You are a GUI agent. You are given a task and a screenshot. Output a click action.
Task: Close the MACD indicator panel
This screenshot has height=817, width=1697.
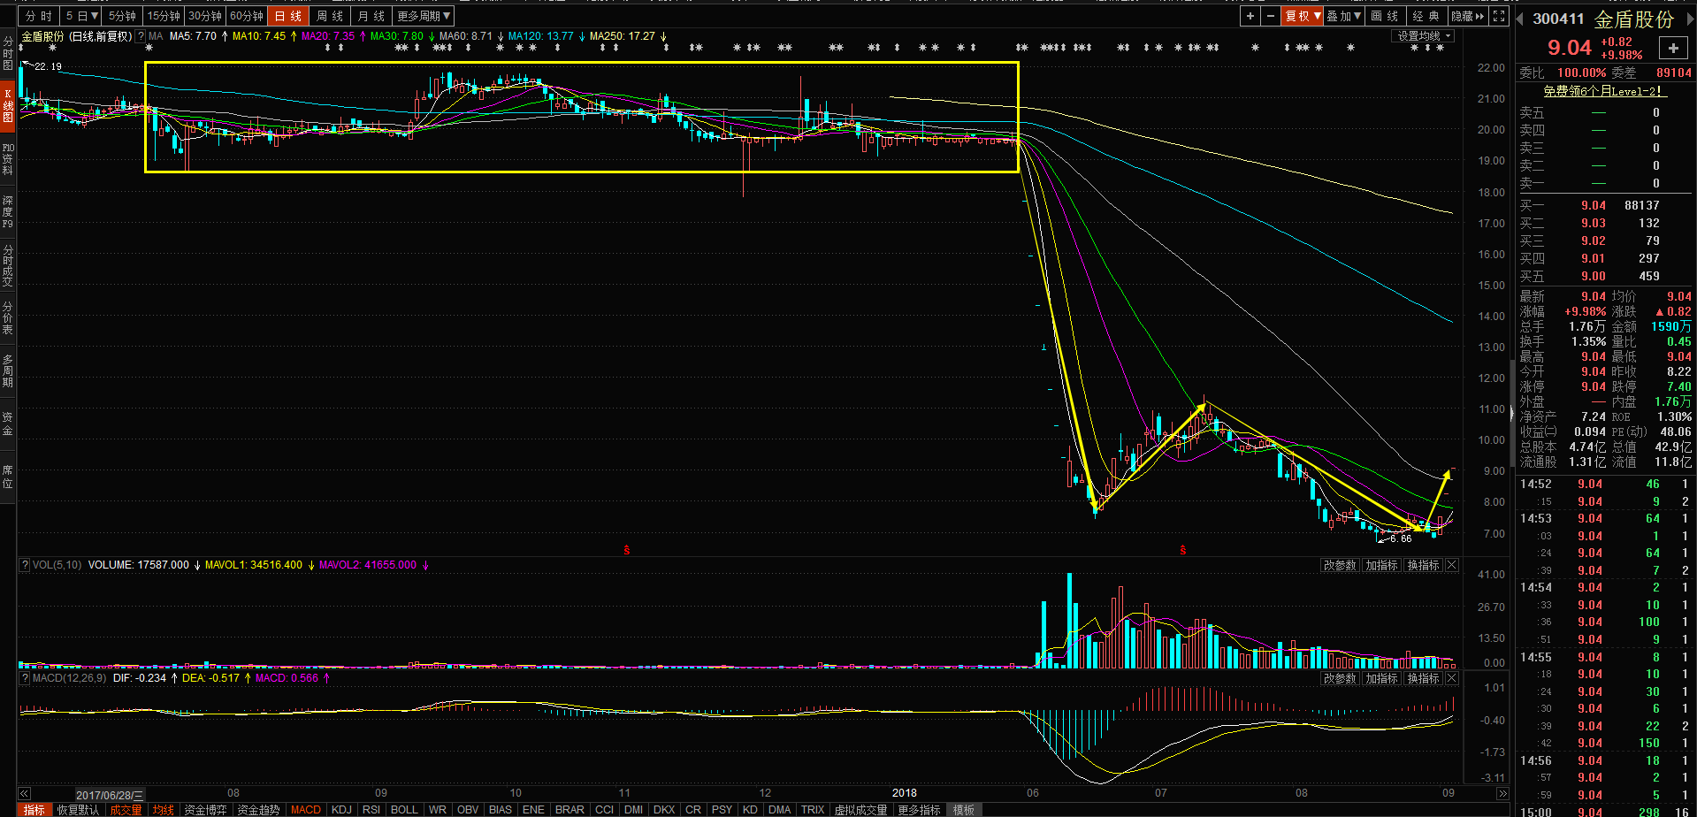click(x=1451, y=678)
